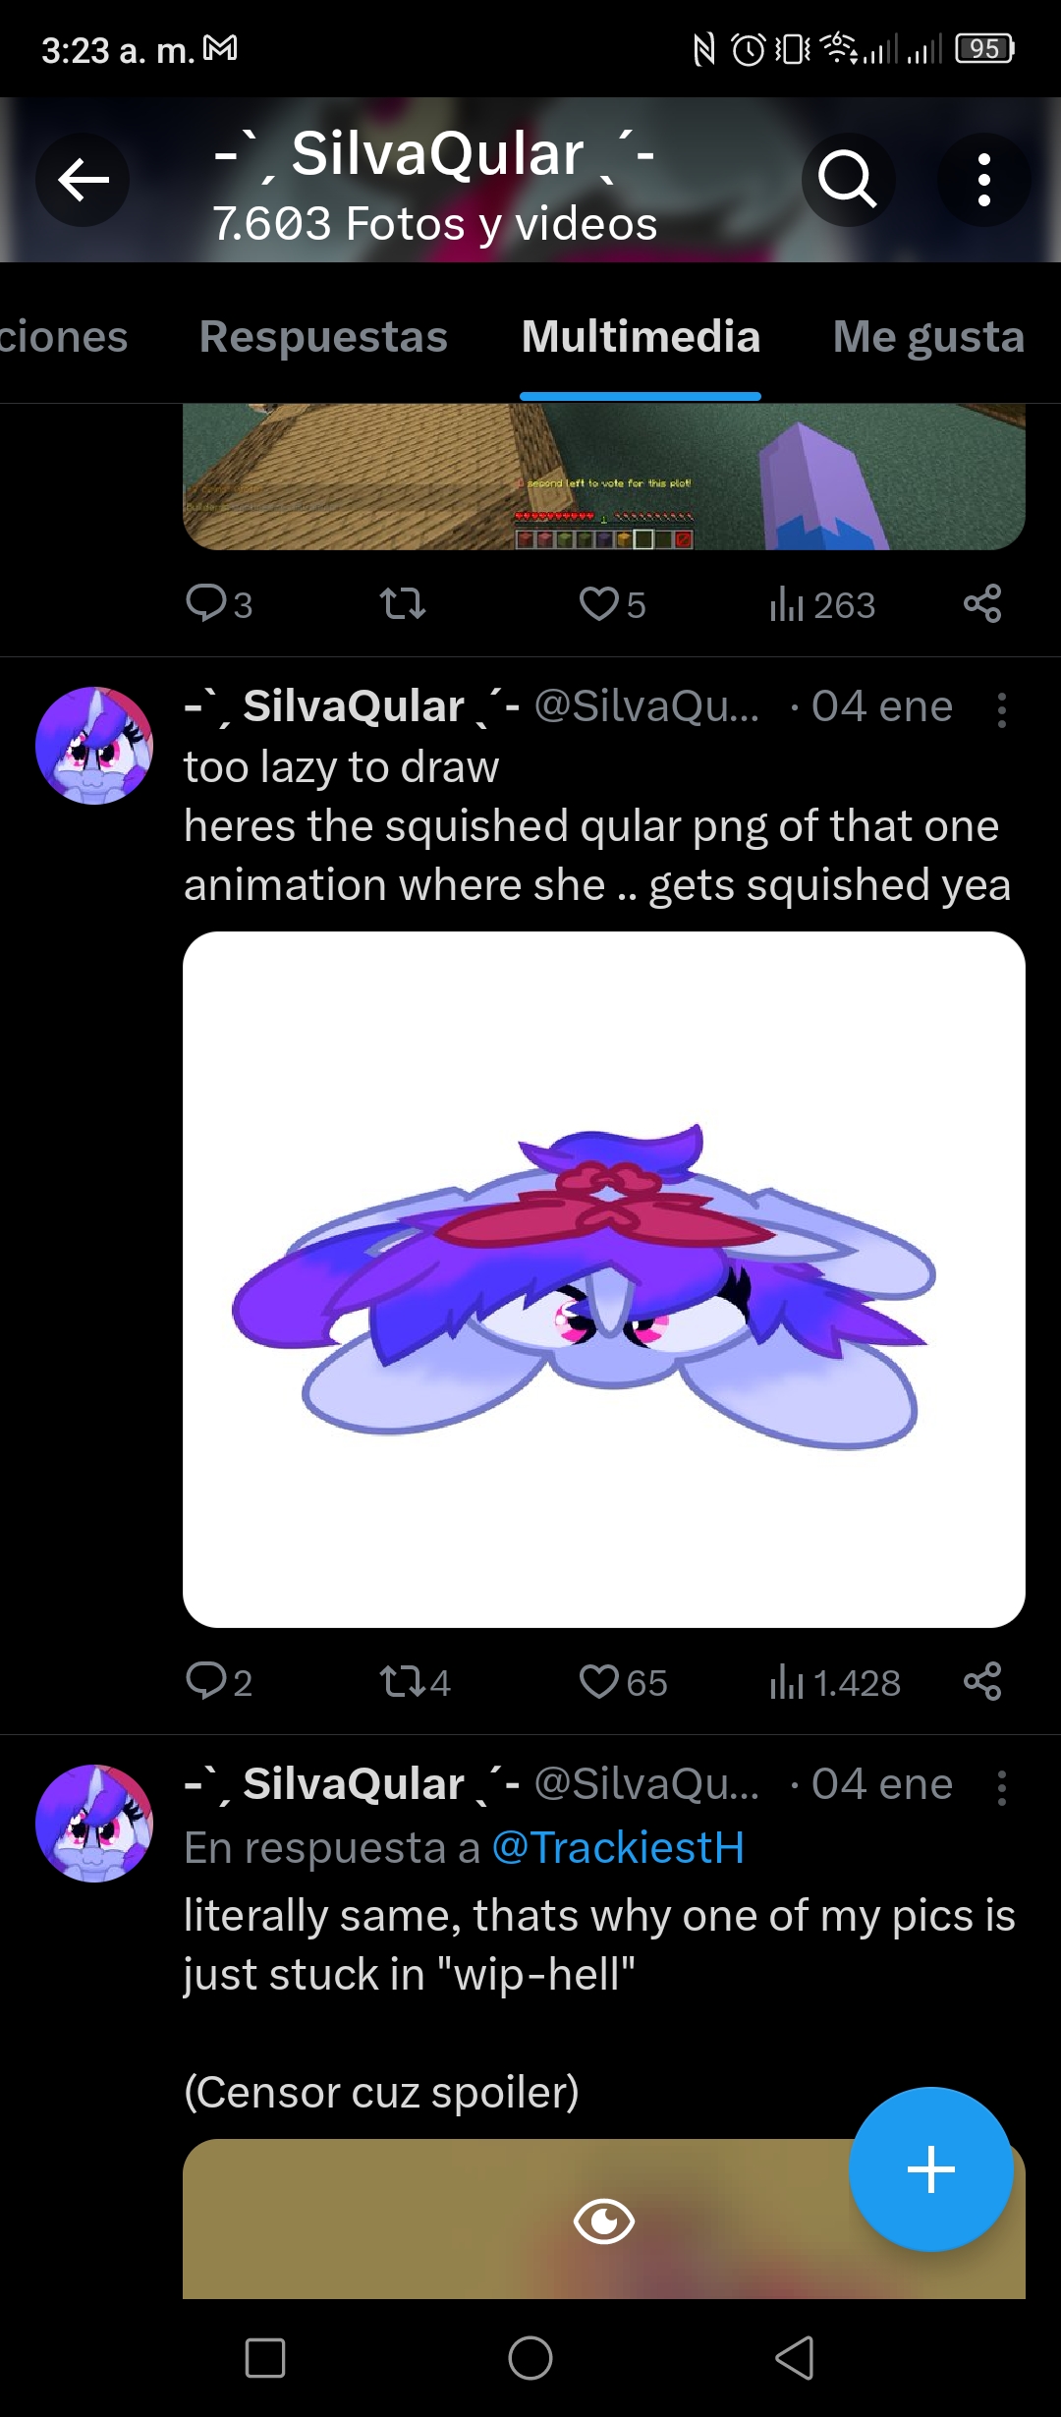Reveal the censored spoiler image with the eye icon
The width and height of the screenshot is (1061, 2417).
click(603, 2220)
